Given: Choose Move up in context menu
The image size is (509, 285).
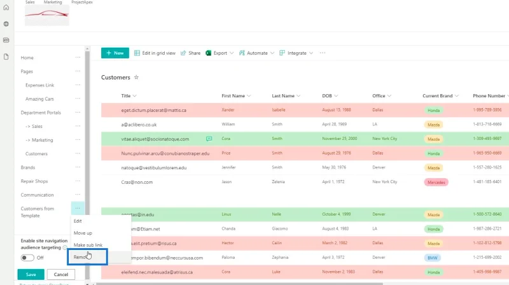Looking at the screenshot, I should coord(101,233).
